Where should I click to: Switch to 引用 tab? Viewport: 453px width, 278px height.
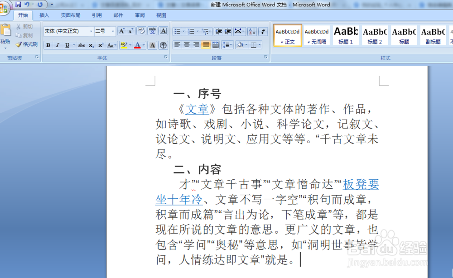tap(97, 15)
